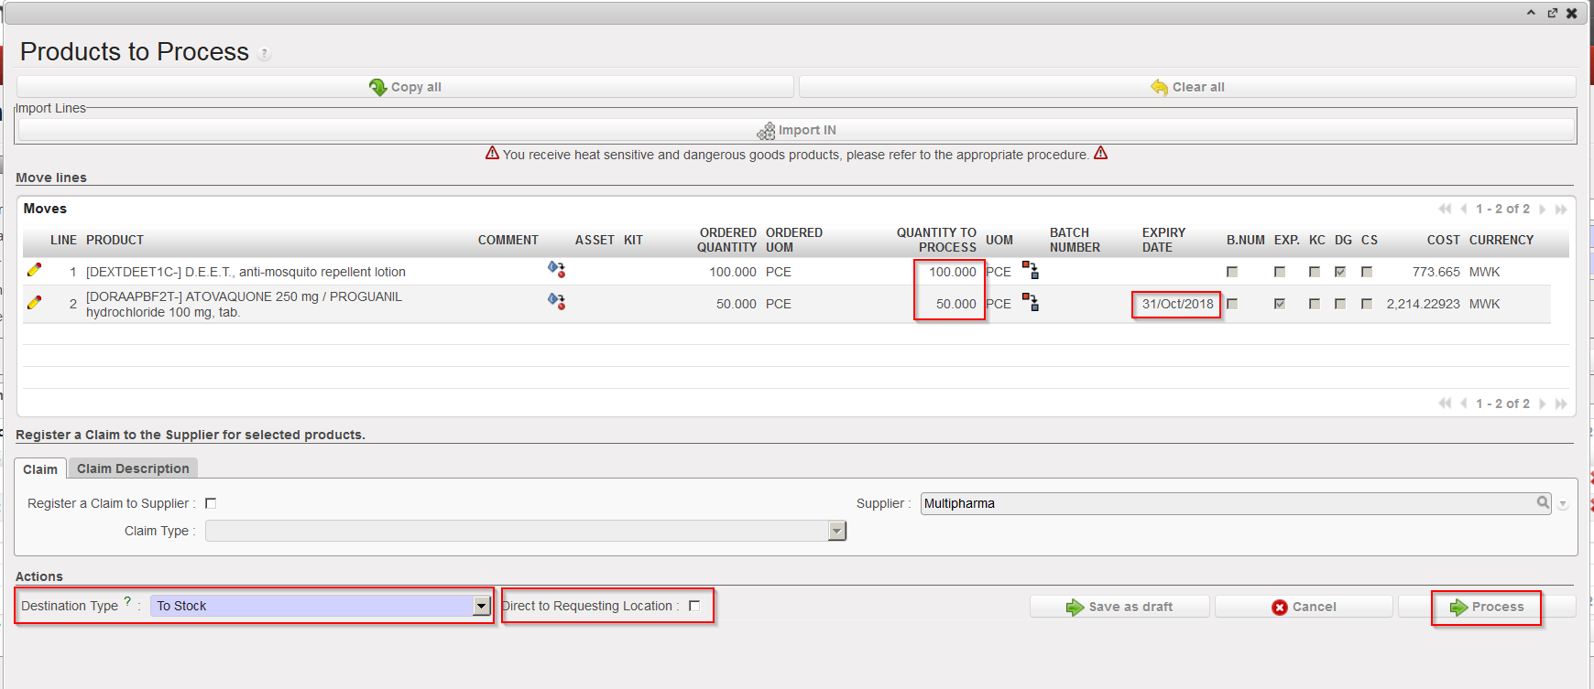This screenshot has width=1594, height=689.
Task: Click split line icon for Atovaquone row
Action: click(x=1031, y=302)
